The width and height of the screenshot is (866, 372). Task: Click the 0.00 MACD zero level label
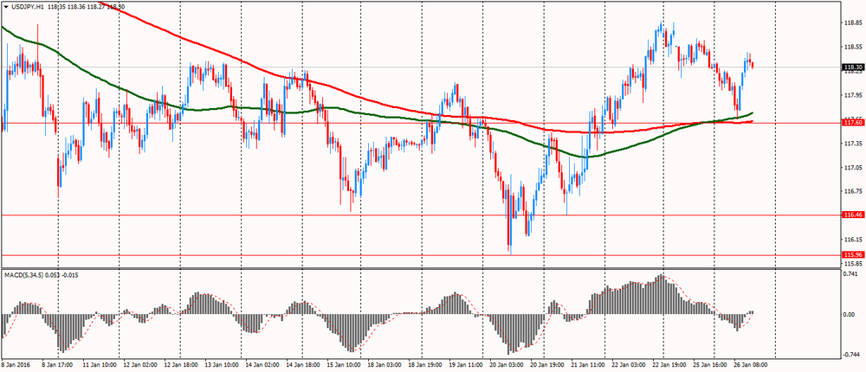(x=852, y=314)
